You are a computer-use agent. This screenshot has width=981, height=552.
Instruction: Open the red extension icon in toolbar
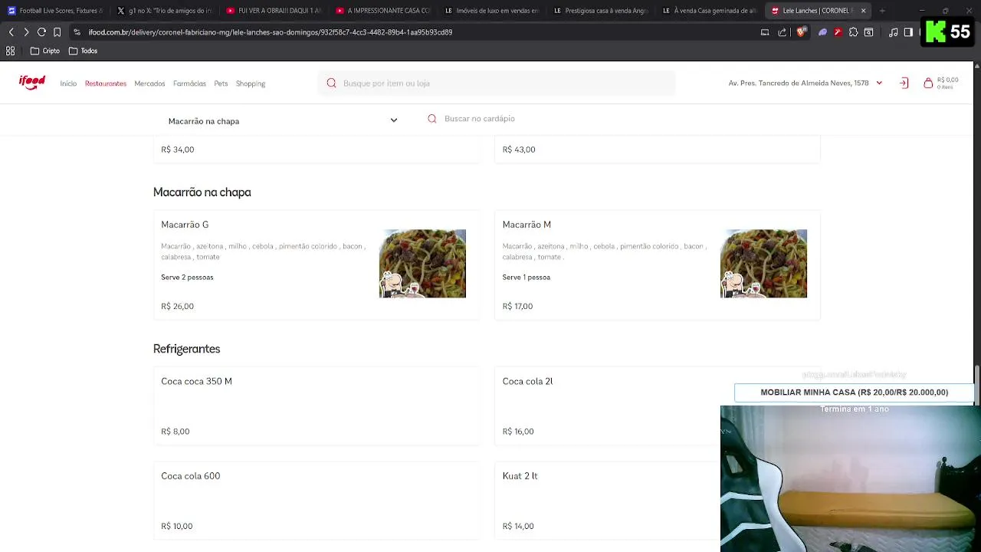(838, 32)
